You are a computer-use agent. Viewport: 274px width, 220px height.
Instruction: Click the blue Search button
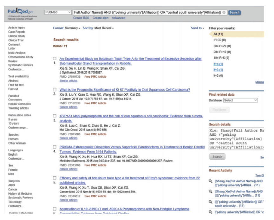pos(234,13)
